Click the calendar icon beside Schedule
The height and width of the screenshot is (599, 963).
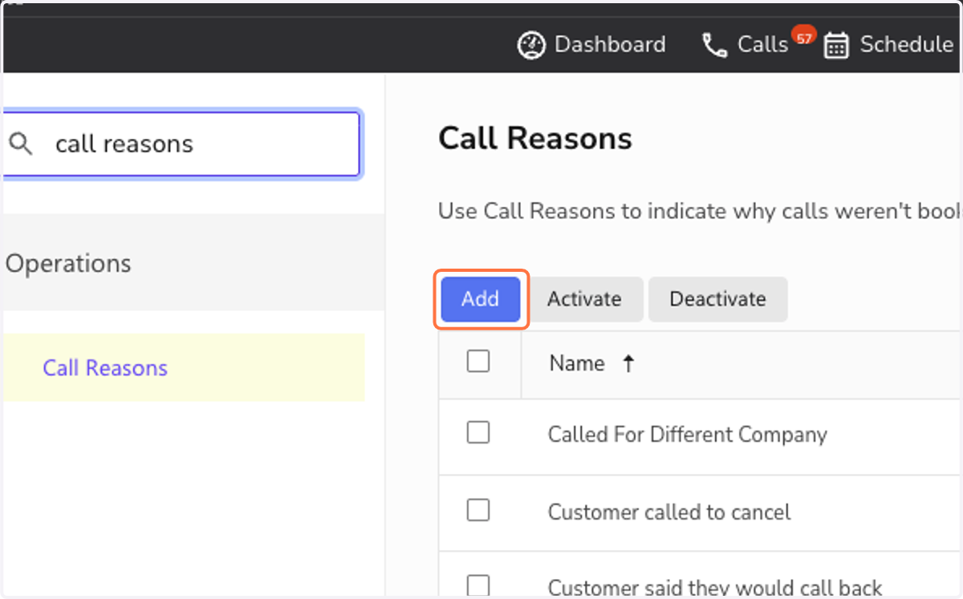tap(836, 45)
